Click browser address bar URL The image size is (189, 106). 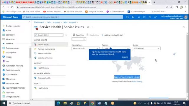coord(58,7)
